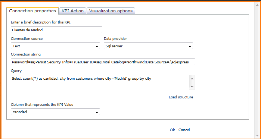Click the 'Query' label
Screen dimensions: 261x139
coord(16,71)
